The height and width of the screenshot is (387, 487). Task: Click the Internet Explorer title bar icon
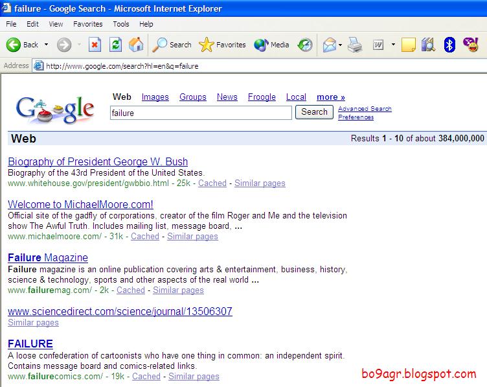(x=6, y=8)
